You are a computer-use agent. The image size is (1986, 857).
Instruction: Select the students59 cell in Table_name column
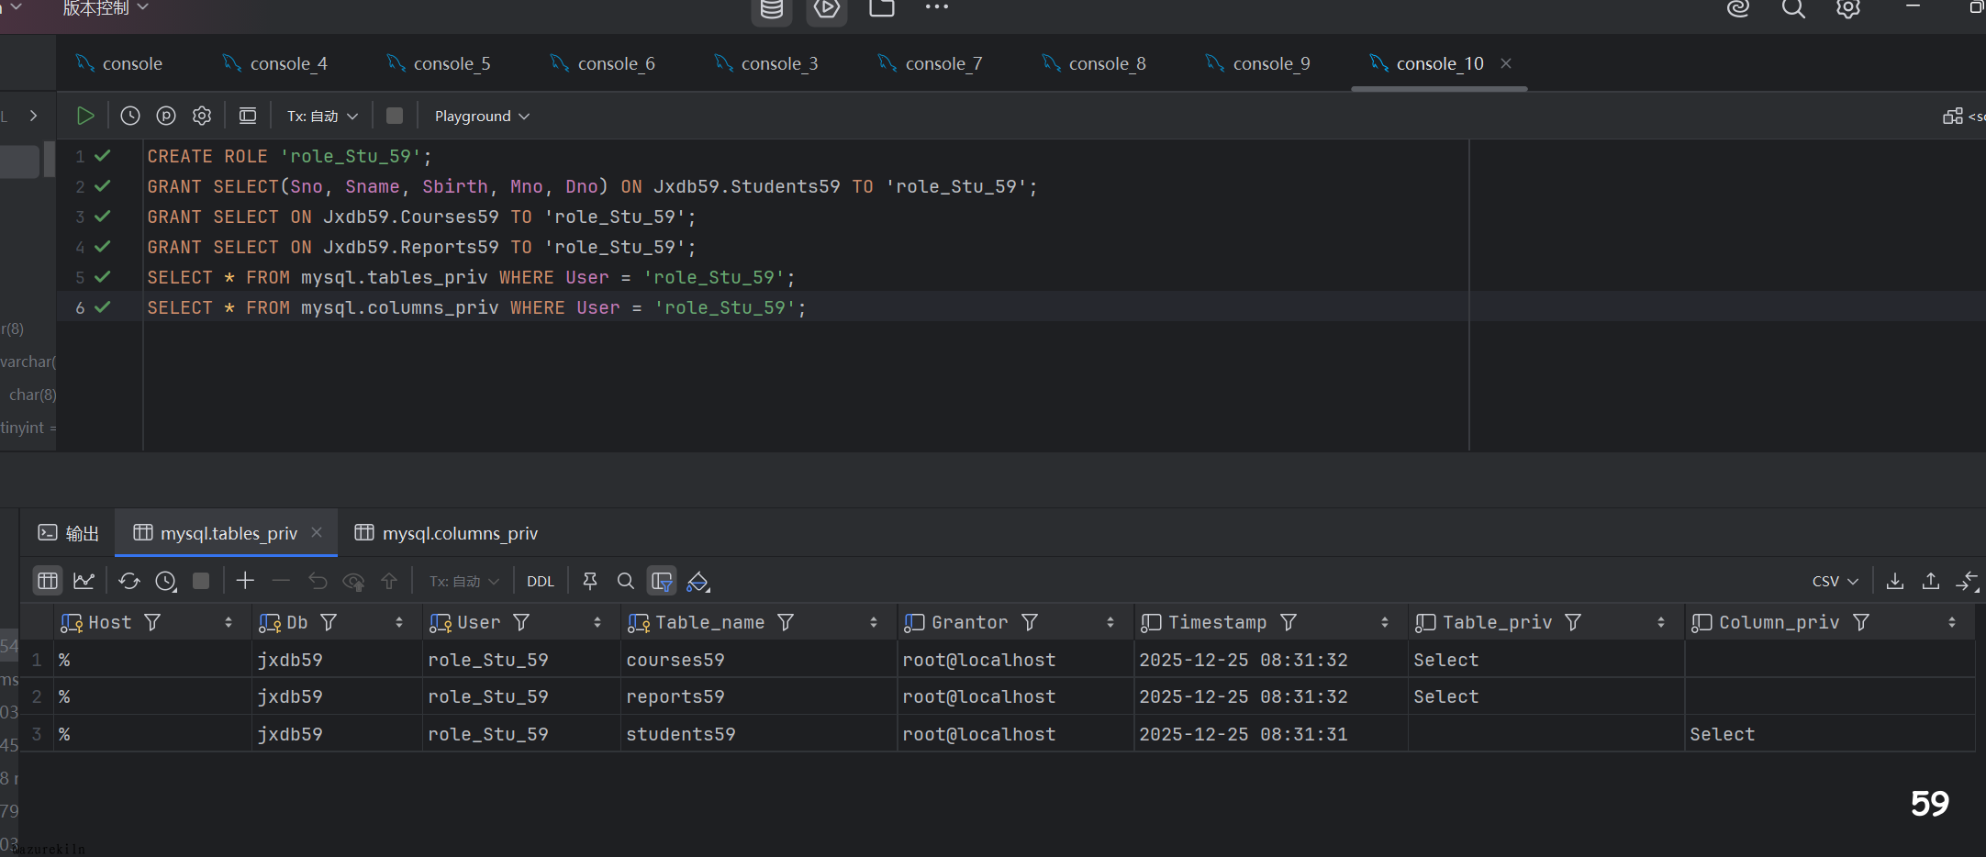681,734
